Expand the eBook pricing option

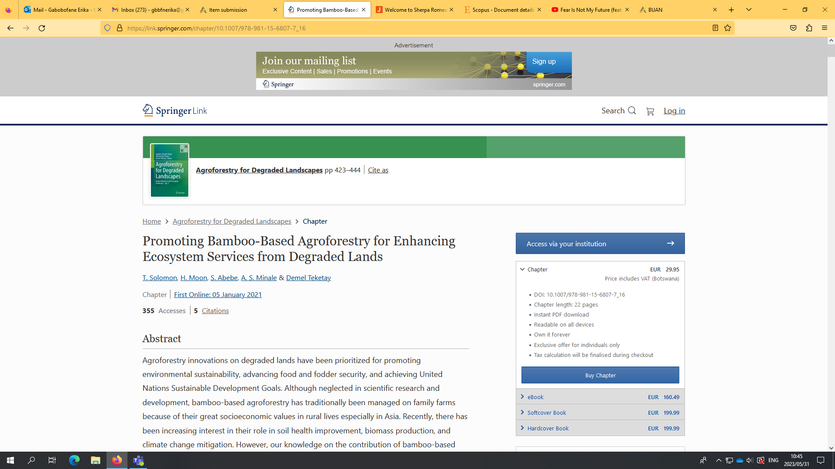point(600,397)
